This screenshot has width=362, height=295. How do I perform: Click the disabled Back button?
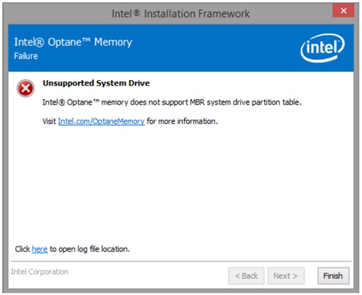coord(246,275)
